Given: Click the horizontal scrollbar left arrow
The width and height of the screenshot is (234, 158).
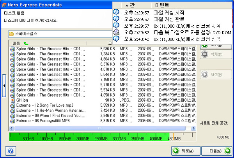Looking at the screenshot, I should click(11, 128).
